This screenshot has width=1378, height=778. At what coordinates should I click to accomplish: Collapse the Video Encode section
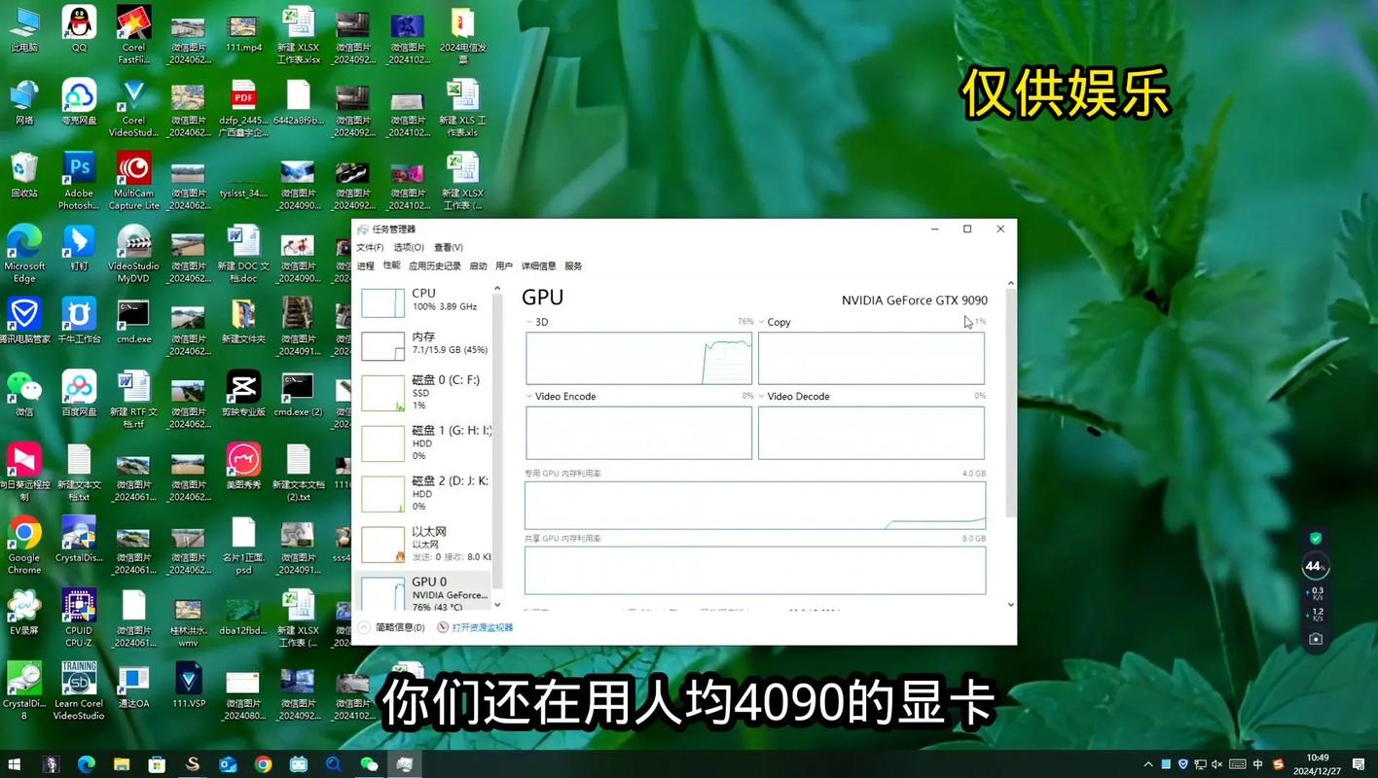(528, 396)
